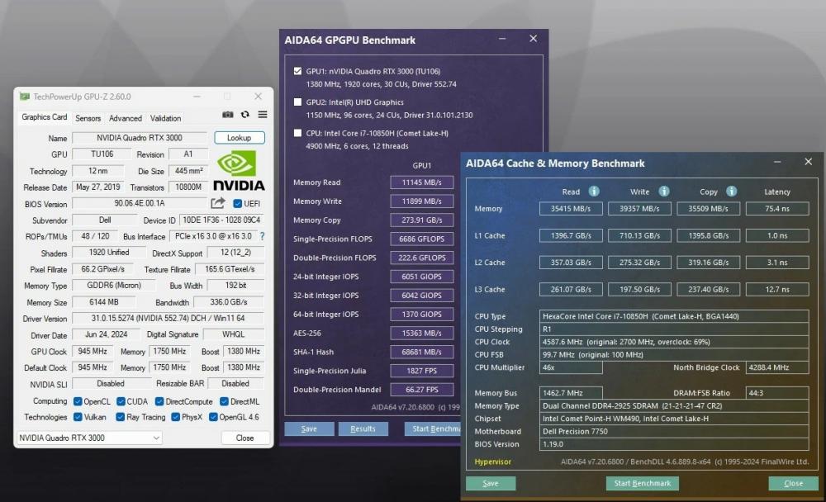
Task: Check the CPU Intel Core i7-10850H checkbox
Action: (x=297, y=133)
